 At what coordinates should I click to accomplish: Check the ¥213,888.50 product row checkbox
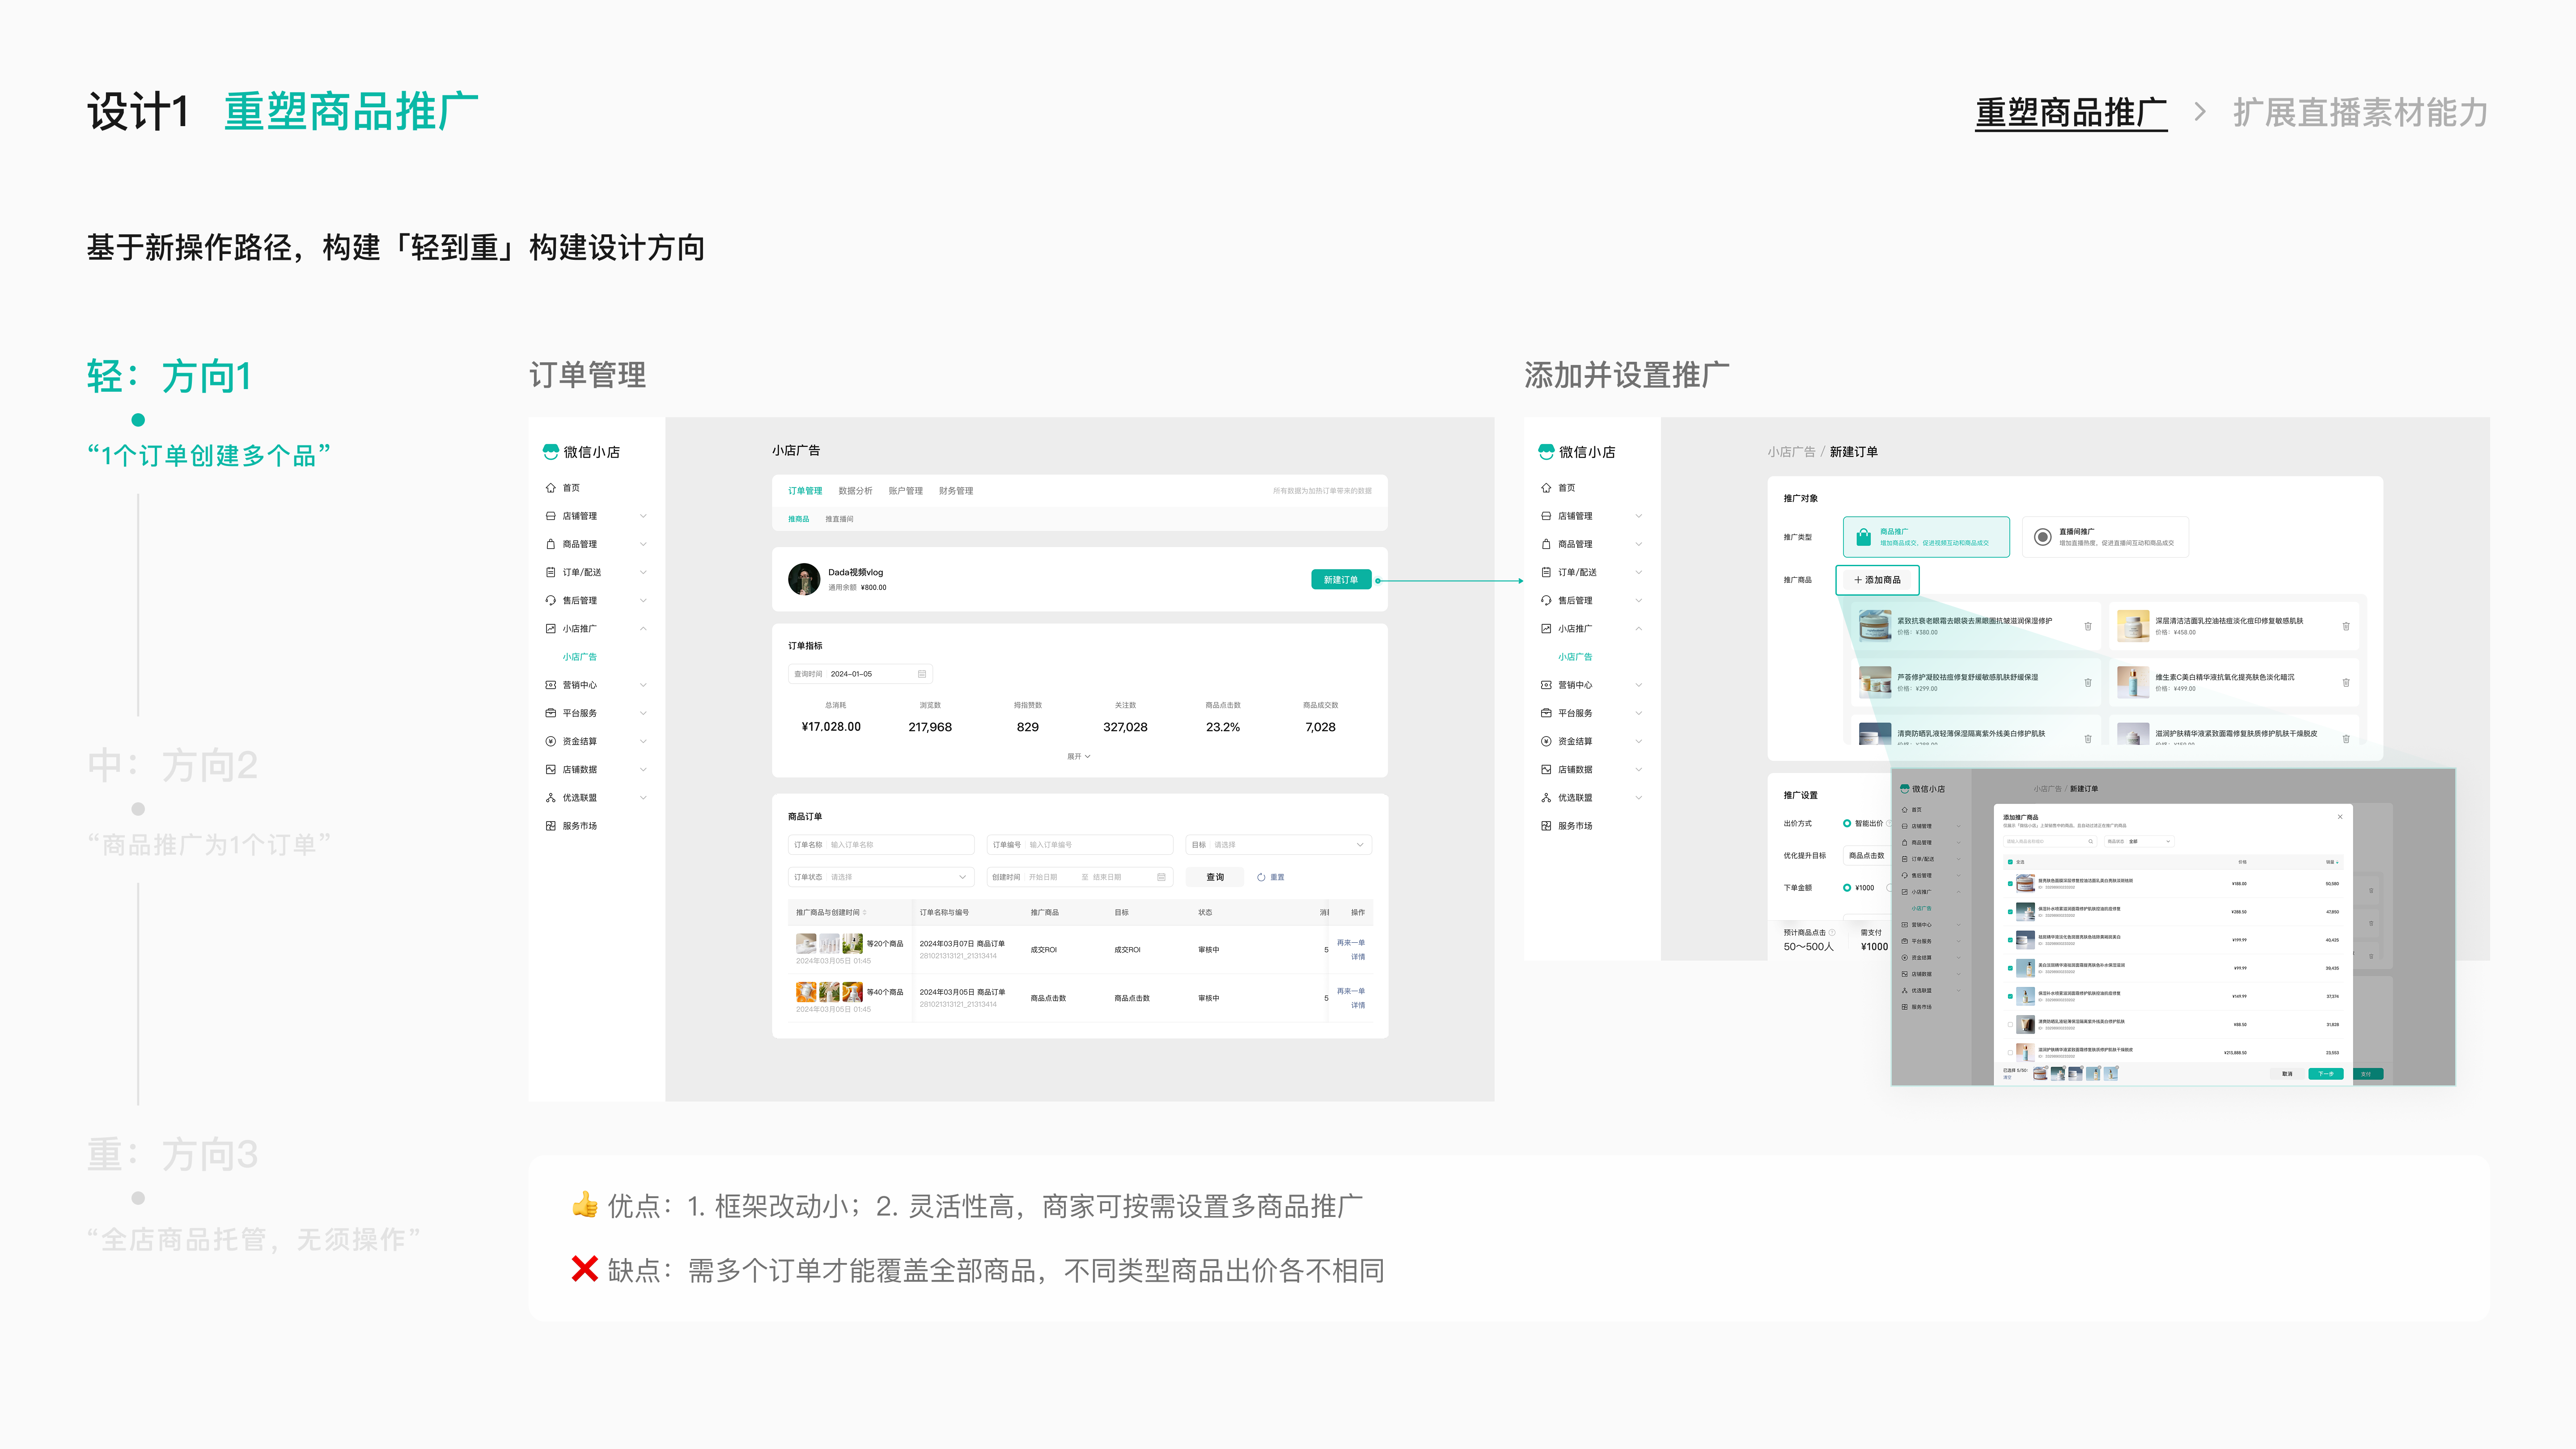click(2010, 1053)
